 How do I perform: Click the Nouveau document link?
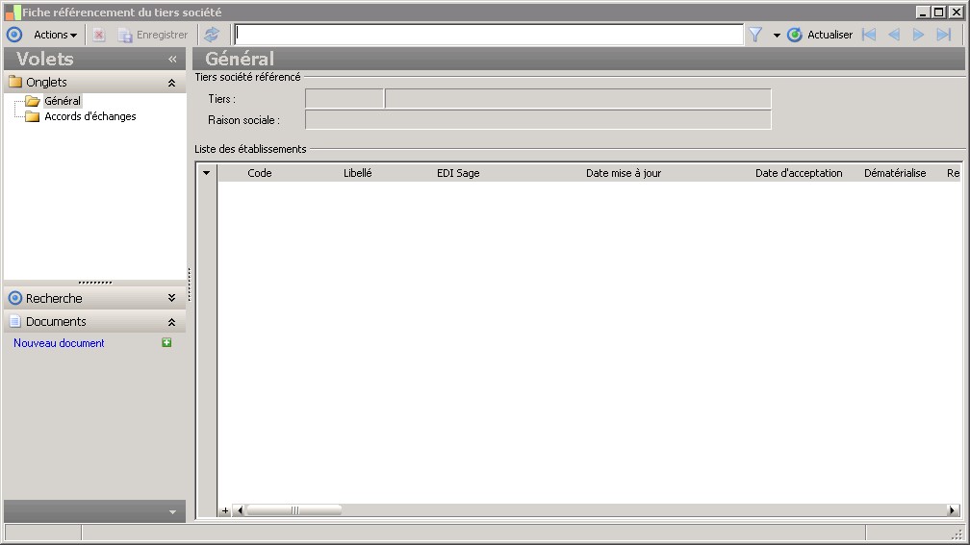pyautogui.click(x=59, y=343)
